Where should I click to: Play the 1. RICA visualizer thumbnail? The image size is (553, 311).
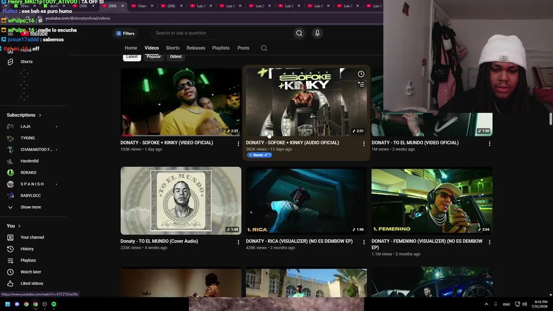[306, 201]
